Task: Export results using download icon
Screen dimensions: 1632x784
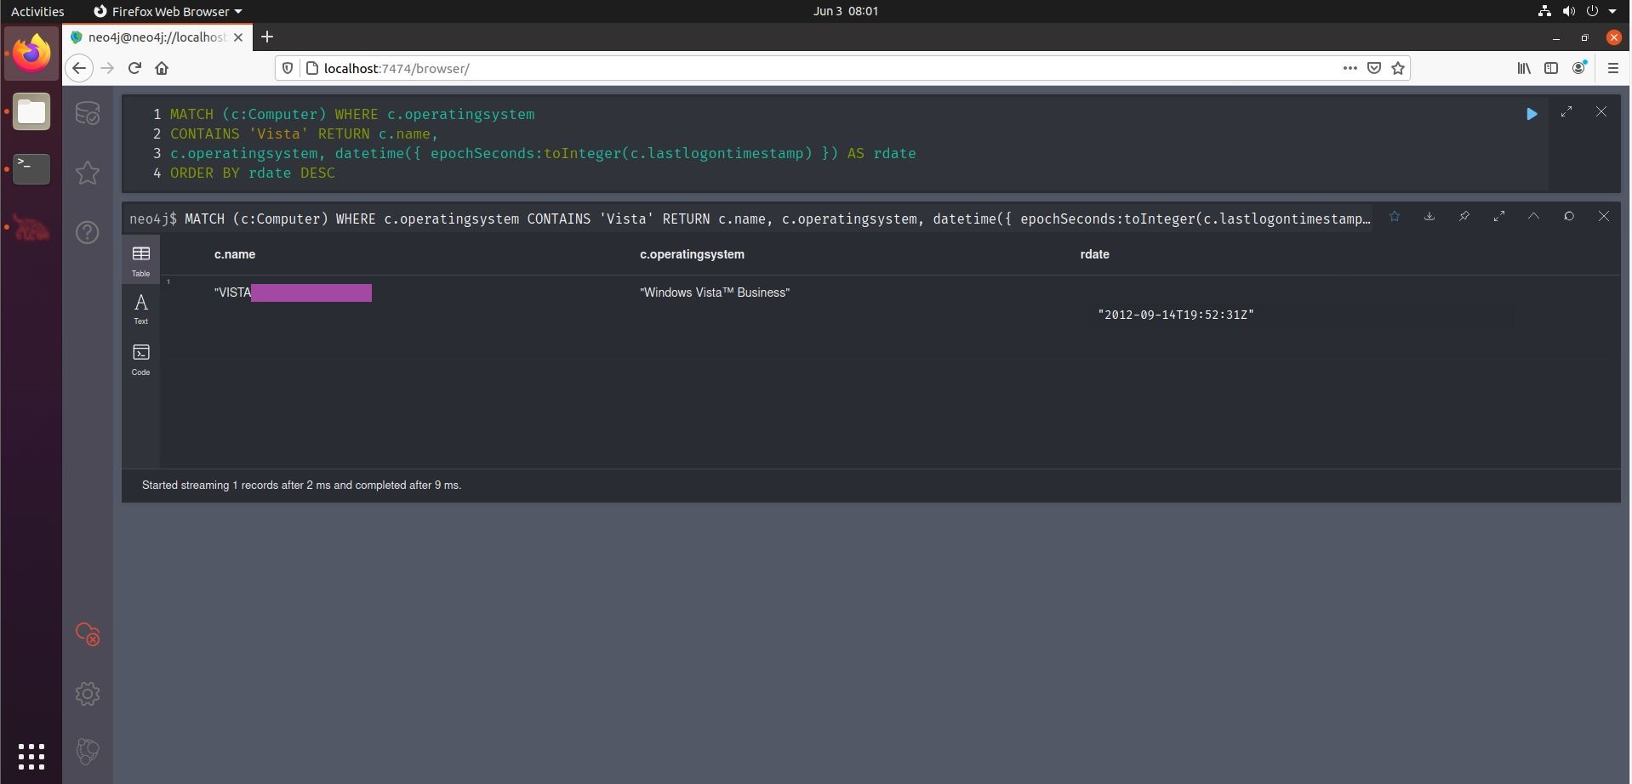Action: pyautogui.click(x=1429, y=217)
